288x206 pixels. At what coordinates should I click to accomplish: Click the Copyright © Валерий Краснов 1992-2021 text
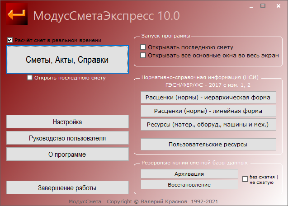162,201
